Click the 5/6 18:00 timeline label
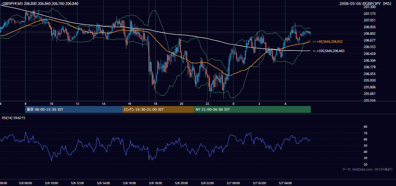 [x=156, y=183]
